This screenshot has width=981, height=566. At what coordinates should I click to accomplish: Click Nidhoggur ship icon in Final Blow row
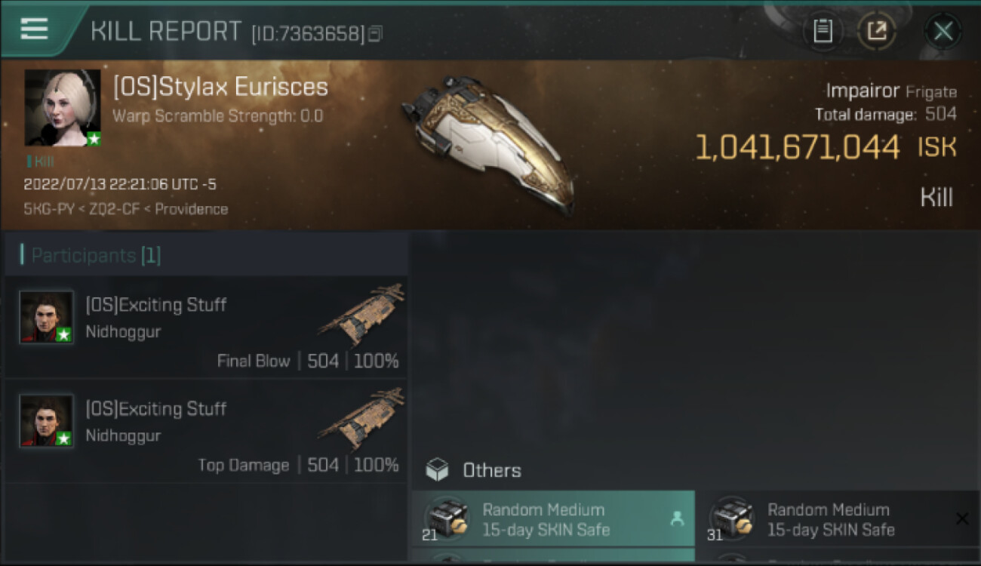(x=361, y=315)
